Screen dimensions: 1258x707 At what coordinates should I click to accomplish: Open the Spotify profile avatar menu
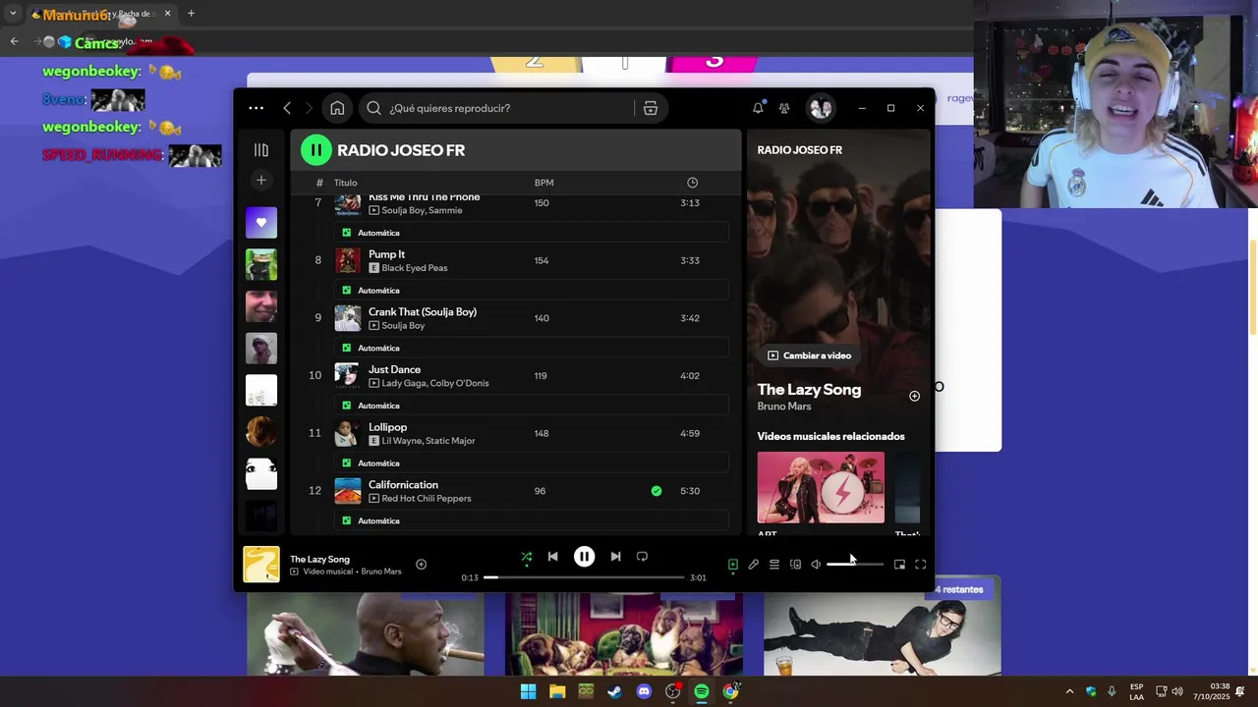[821, 108]
